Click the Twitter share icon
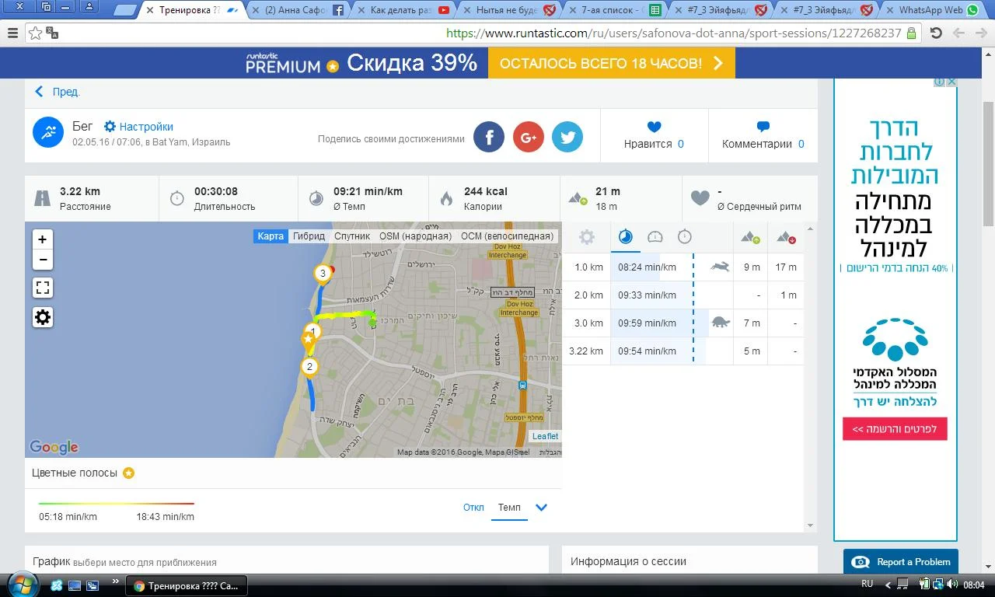The height and width of the screenshot is (597, 995). (x=567, y=137)
